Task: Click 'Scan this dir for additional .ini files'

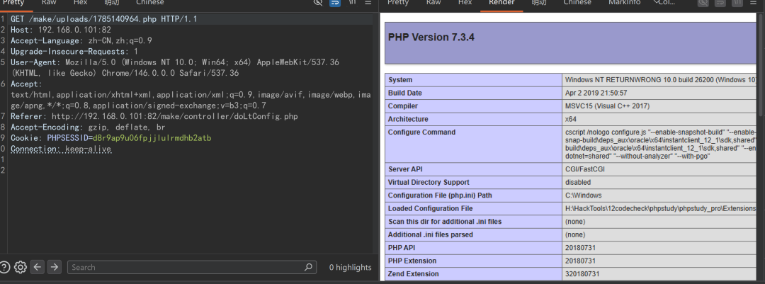Action: pyautogui.click(x=444, y=221)
